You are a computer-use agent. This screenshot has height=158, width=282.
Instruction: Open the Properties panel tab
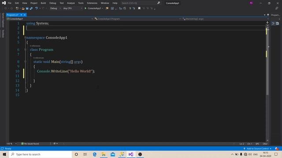tap(275, 15)
